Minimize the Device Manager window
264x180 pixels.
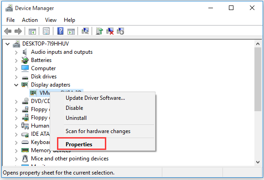tap(211, 8)
